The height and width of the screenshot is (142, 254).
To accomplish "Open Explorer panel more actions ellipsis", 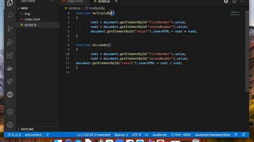I will pos(53,1).
